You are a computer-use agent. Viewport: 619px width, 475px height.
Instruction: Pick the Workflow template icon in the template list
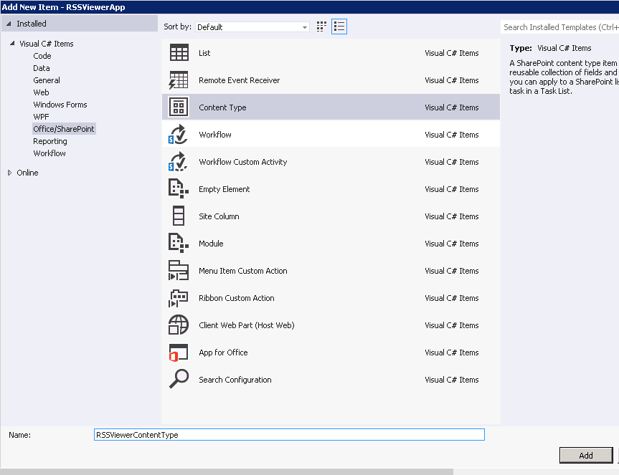coord(178,135)
